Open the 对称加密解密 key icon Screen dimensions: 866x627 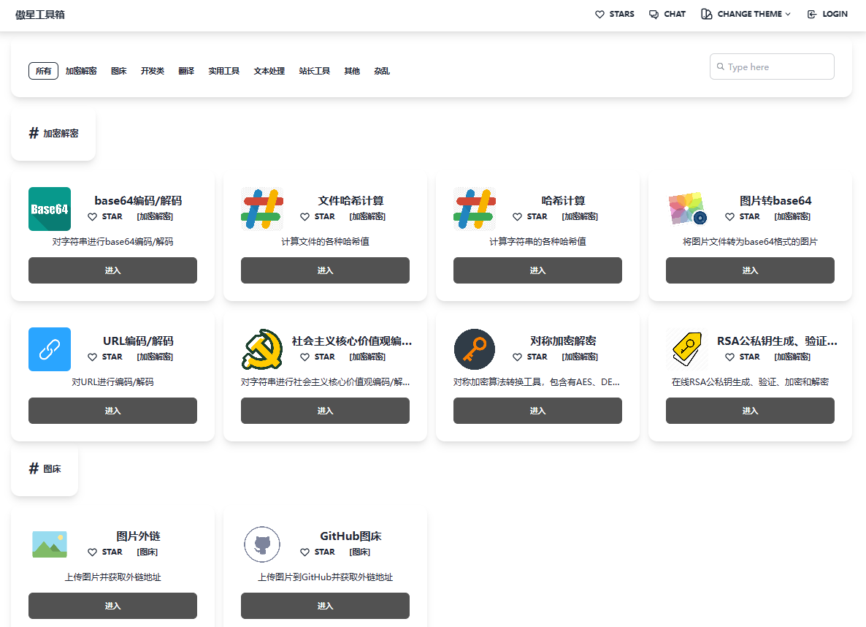pyautogui.click(x=475, y=349)
